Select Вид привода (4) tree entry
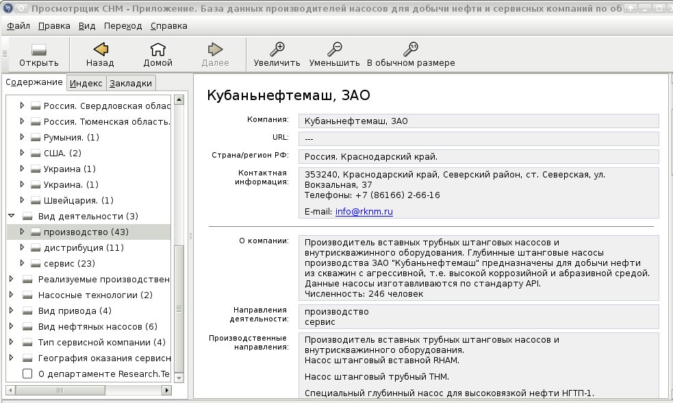Image resolution: width=673 pixels, height=403 pixels. 75,311
